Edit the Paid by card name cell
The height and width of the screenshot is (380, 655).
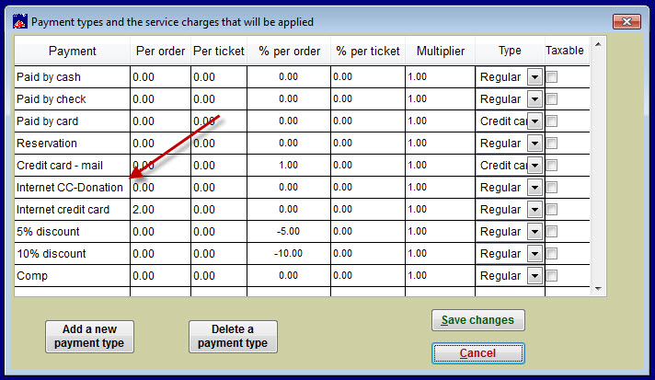click(x=73, y=121)
